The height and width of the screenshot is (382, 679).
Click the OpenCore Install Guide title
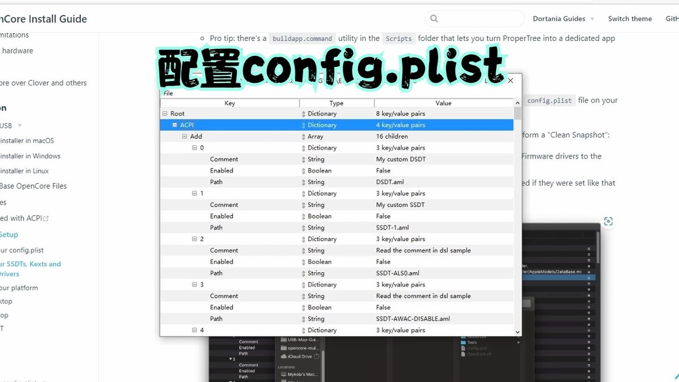tap(43, 19)
